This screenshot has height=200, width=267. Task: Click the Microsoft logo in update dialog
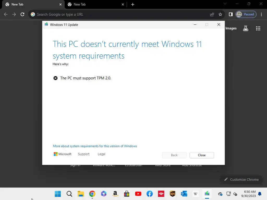pos(63,154)
